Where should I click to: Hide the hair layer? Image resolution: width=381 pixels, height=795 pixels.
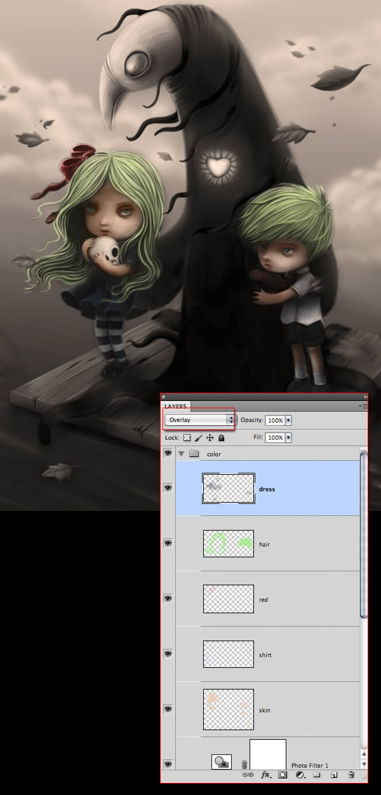click(168, 543)
